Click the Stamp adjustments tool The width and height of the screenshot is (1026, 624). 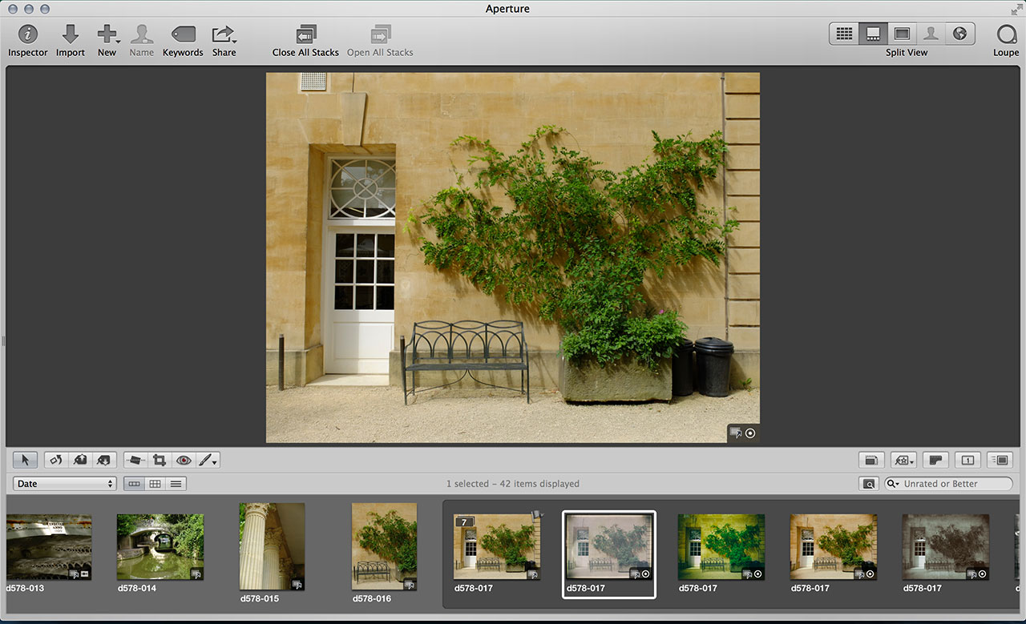pyautogui.click(x=103, y=460)
